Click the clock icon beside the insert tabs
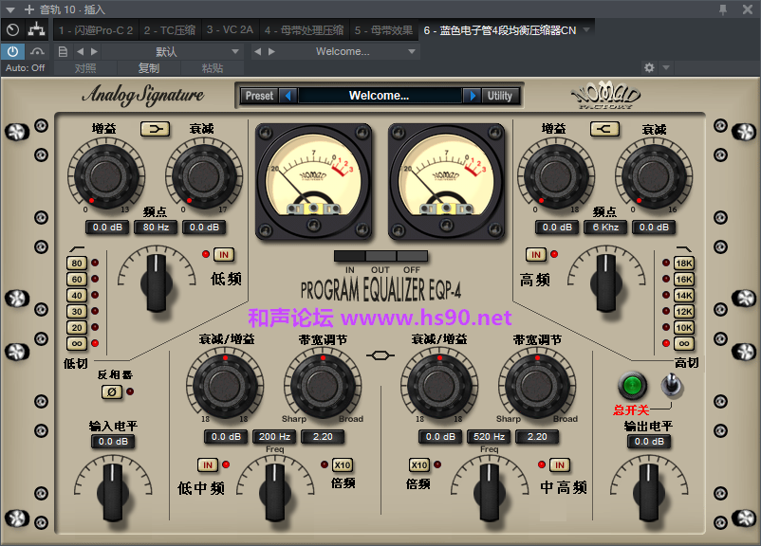This screenshot has height=546, width=761. (x=13, y=30)
